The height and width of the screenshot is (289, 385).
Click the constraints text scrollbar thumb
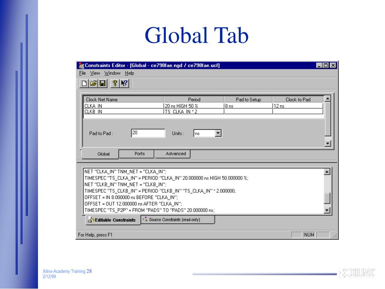pos(327,198)
